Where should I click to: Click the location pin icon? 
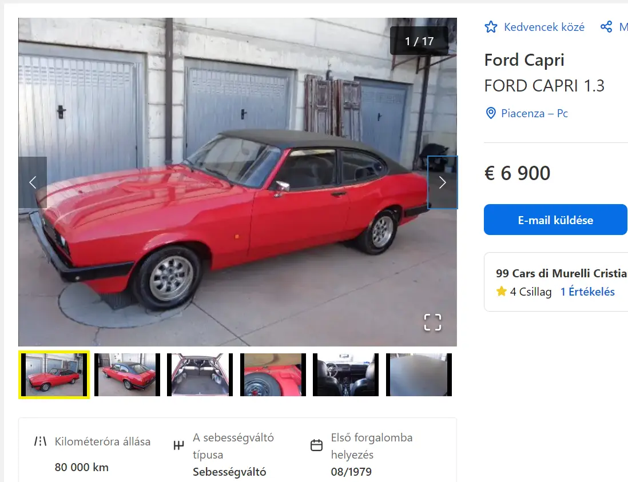pos(491,113)
